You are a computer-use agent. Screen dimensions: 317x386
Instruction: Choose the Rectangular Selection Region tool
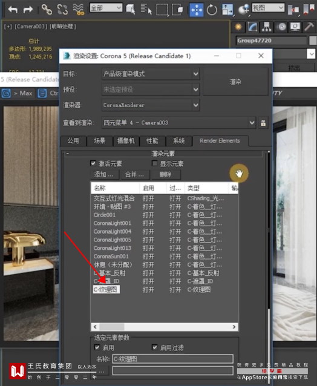tap(162, 10)
